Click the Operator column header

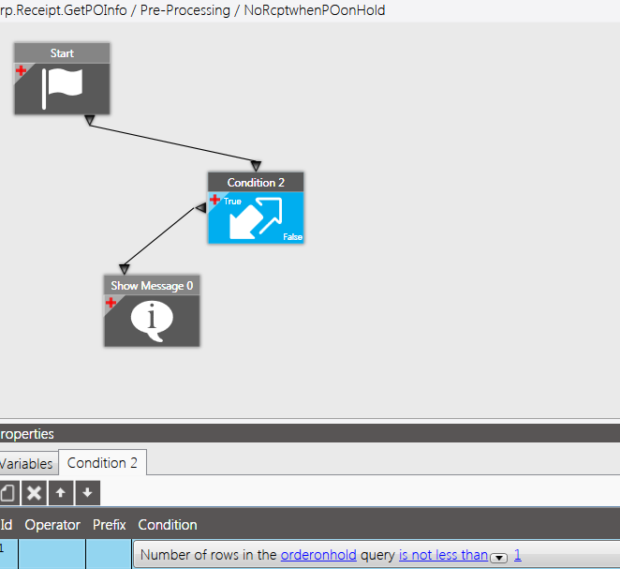click(52, 525)
